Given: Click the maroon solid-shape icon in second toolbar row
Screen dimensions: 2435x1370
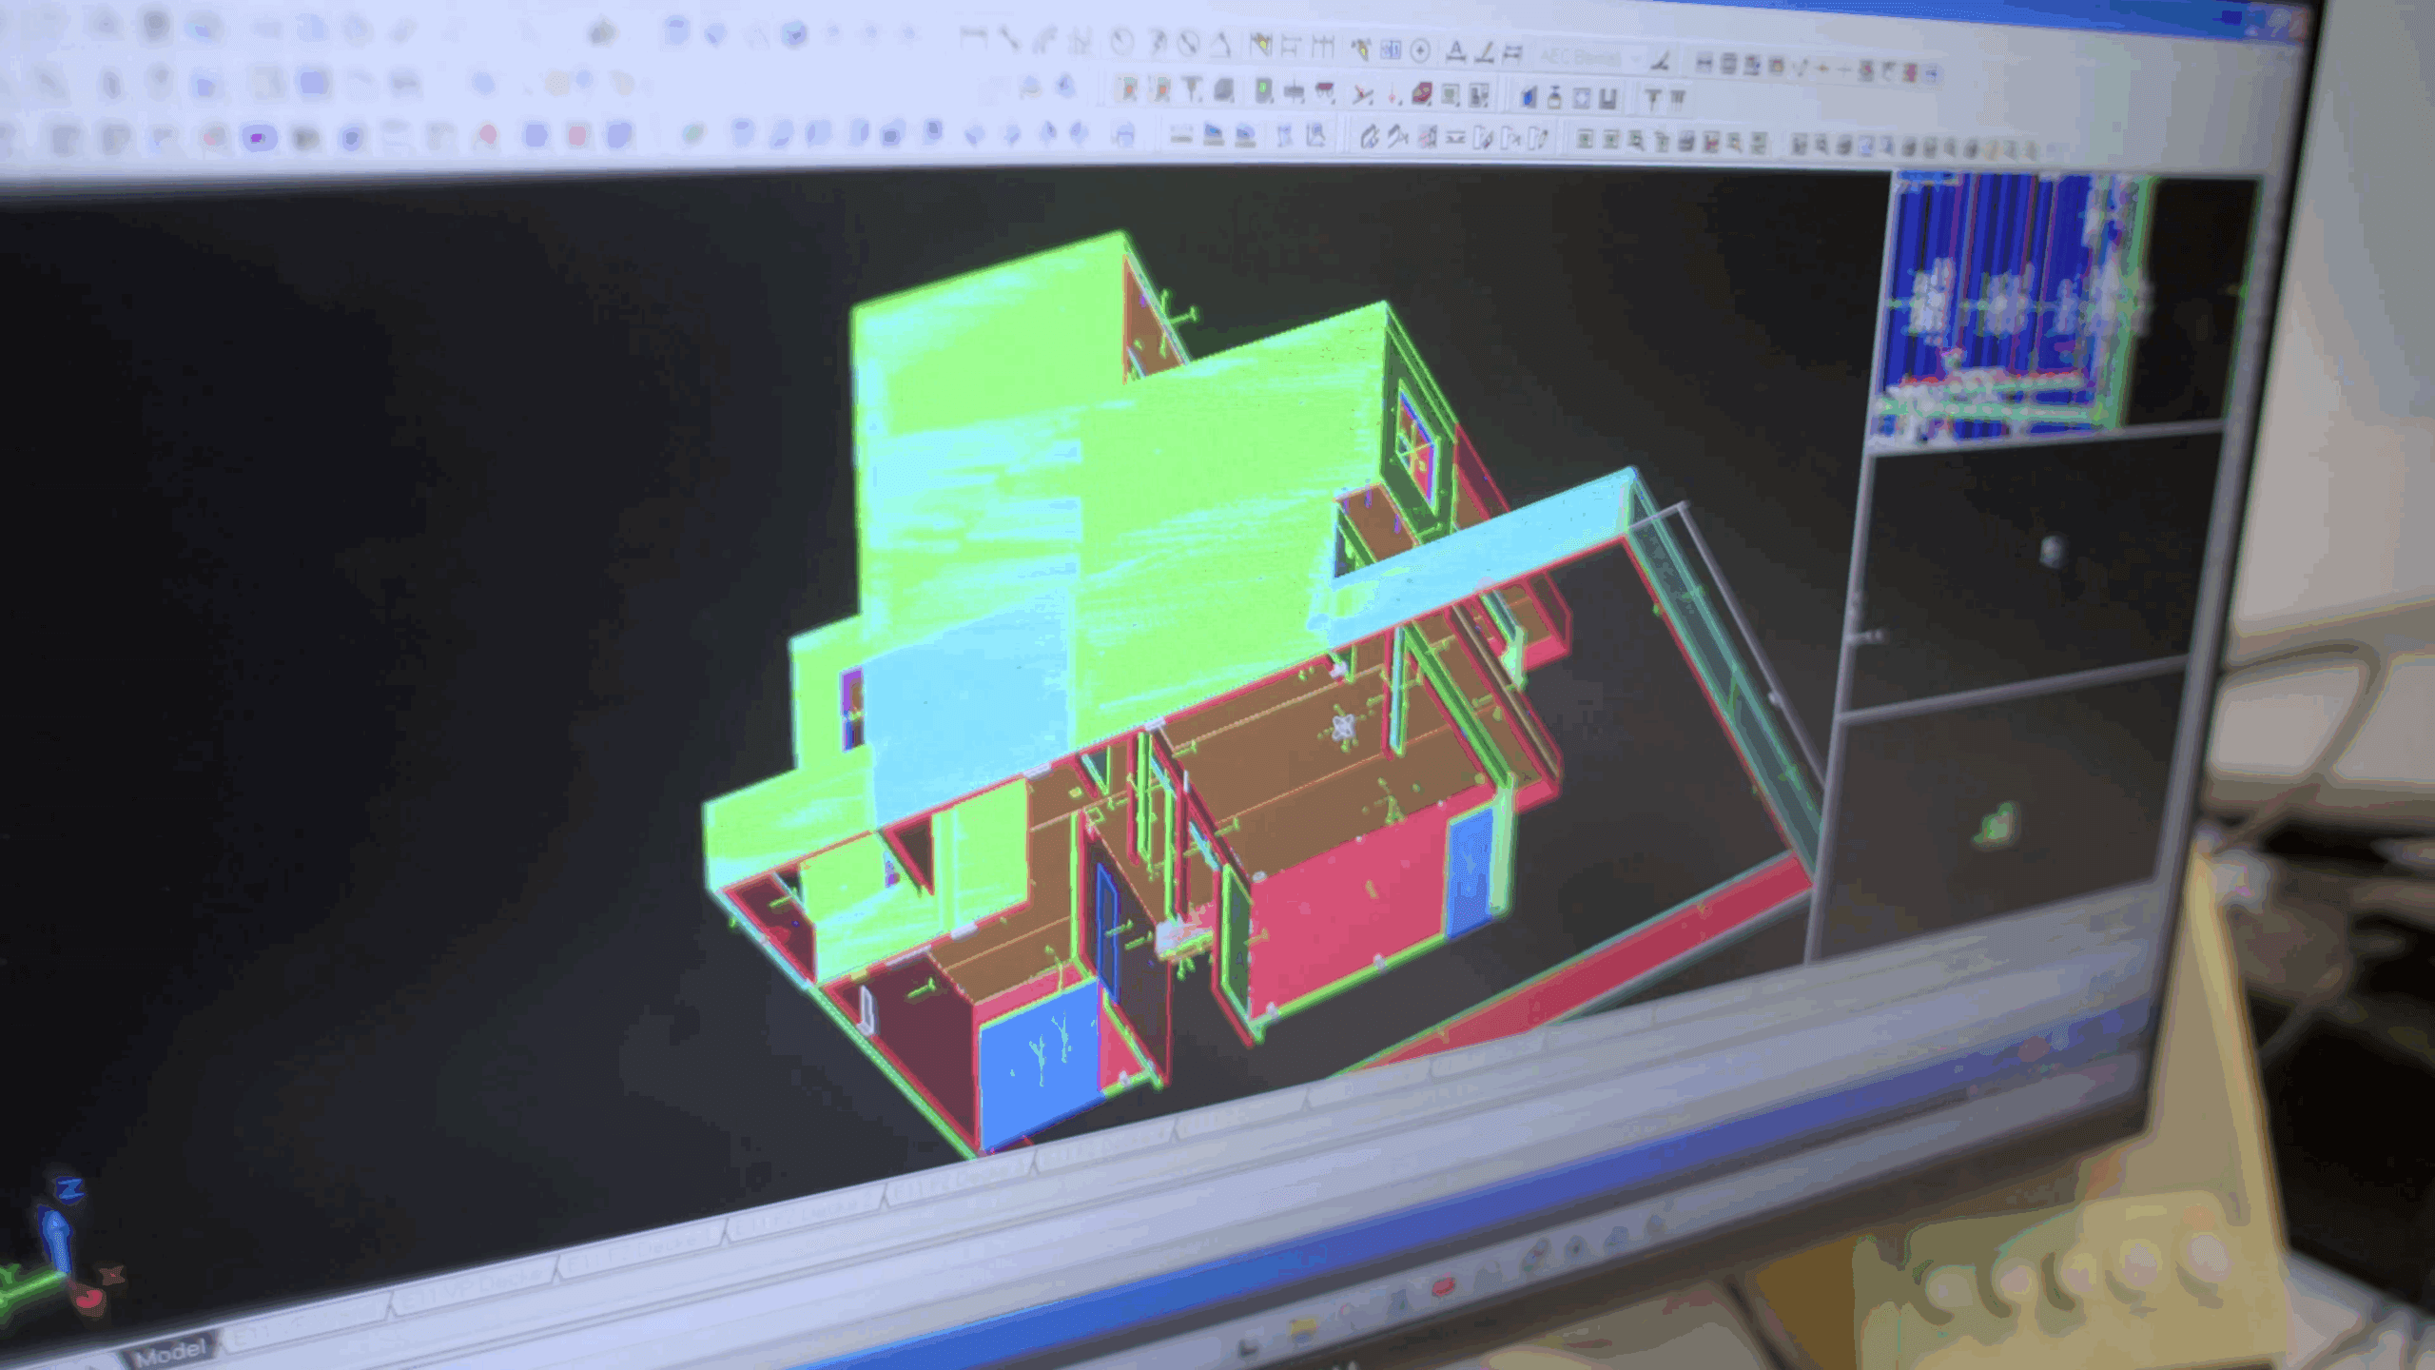Looking at the screenshot, I should point(1422,93).
